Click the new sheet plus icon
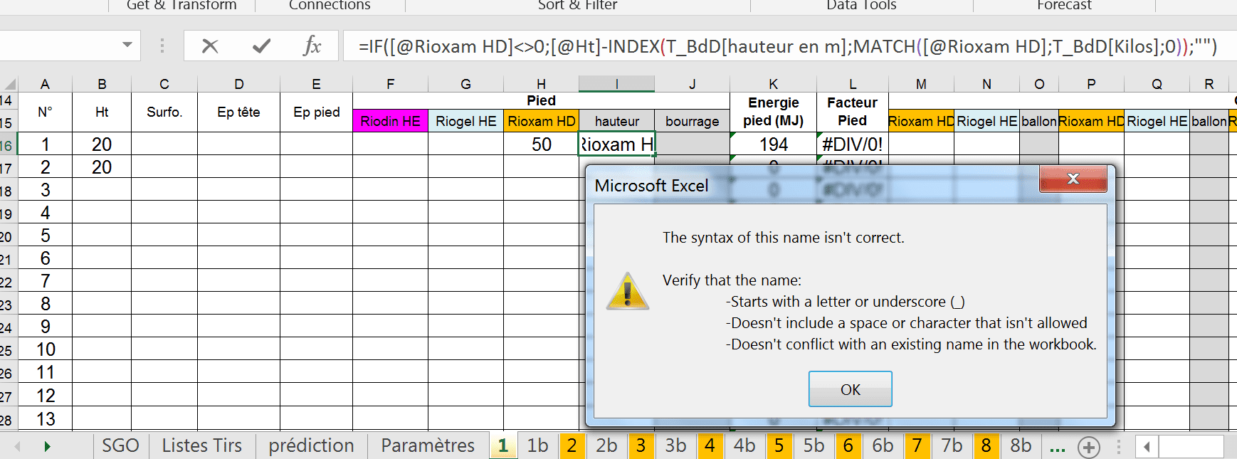The width and height of the screenshot is (1237, 459). pos(1088,448)
